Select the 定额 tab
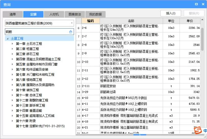This screenshot has width=207, height=139. pyautogui.click(x=33, y=14)
